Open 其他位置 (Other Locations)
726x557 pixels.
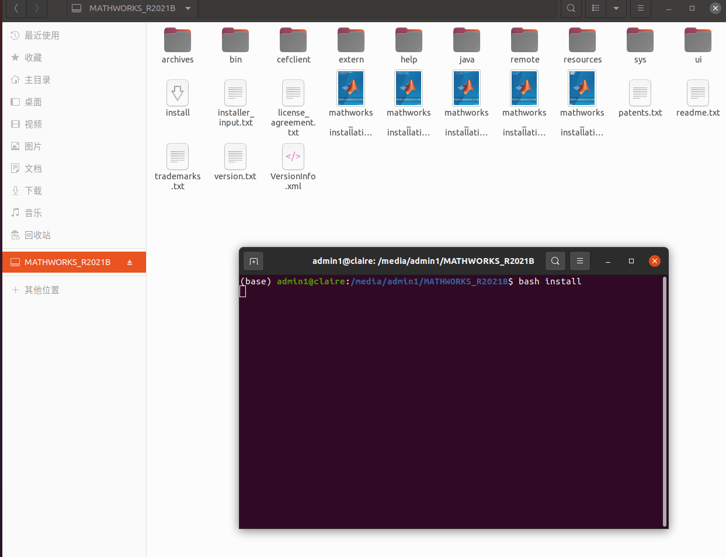click(74, 290)
